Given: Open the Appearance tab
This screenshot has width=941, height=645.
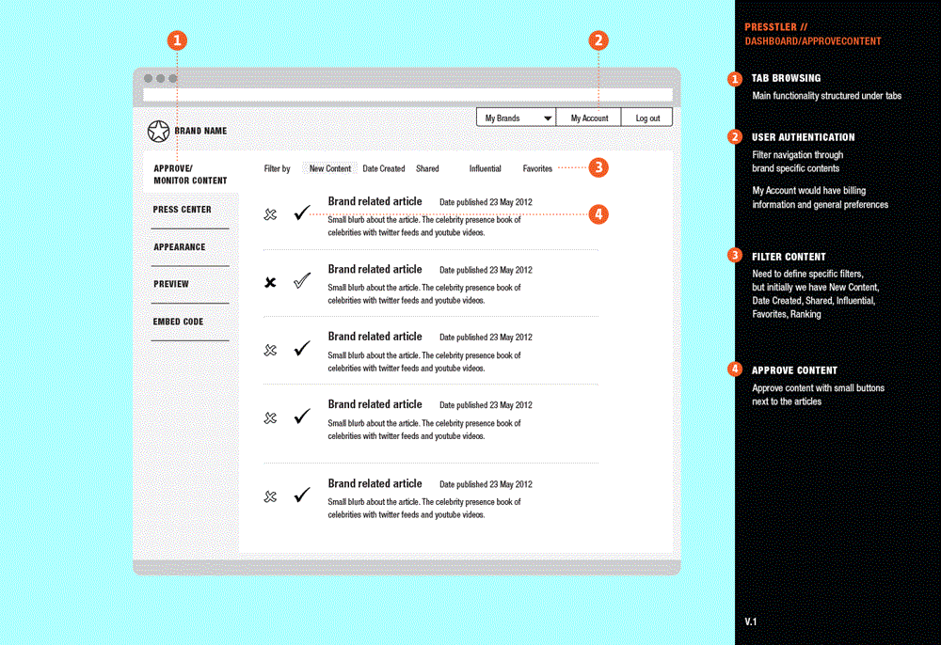Looking at the screenshot, I should (180, 247).
